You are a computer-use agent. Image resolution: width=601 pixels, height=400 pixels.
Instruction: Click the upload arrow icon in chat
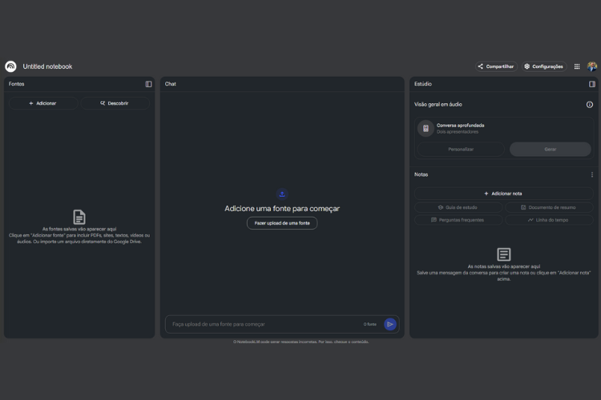282,194
